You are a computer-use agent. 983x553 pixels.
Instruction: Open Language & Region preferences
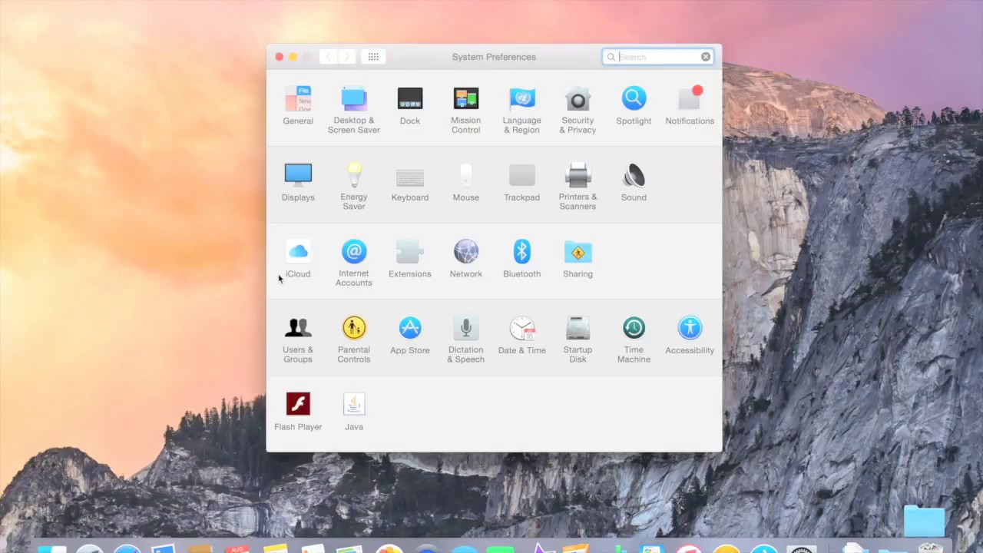[522, 109]
